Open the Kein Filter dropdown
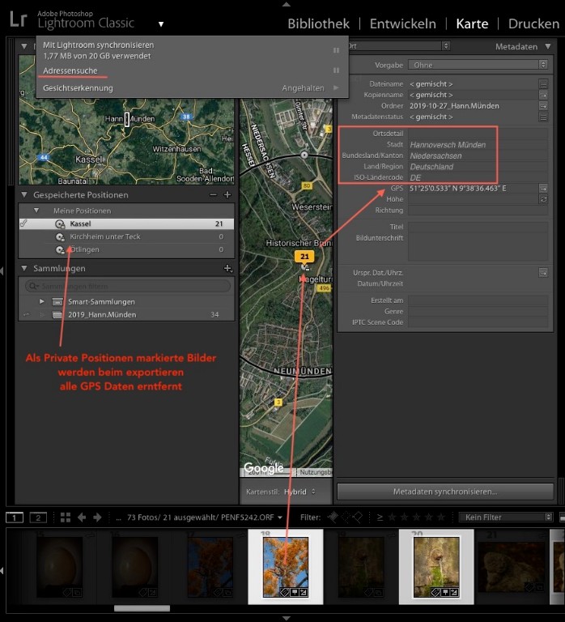 pyautogui.click(x=506, y=517)
